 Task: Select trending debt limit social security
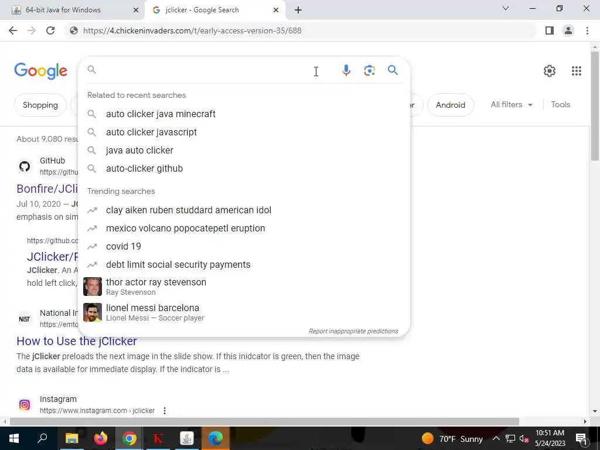(244, 264)
